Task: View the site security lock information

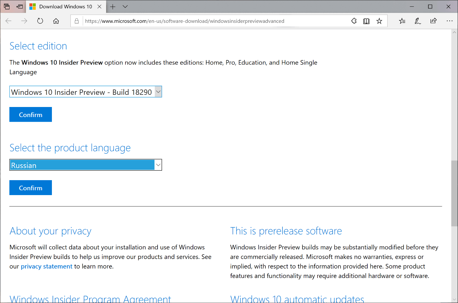Action: click(76, 21)
